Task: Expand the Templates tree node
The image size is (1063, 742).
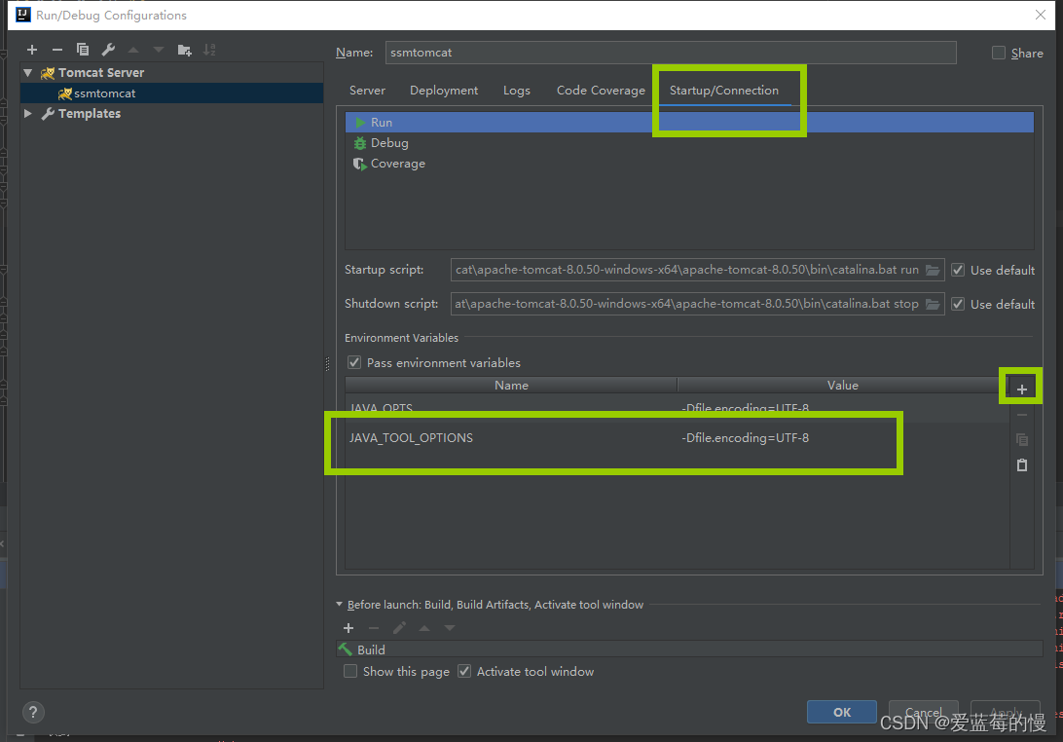Action: (x=28, y=113)
